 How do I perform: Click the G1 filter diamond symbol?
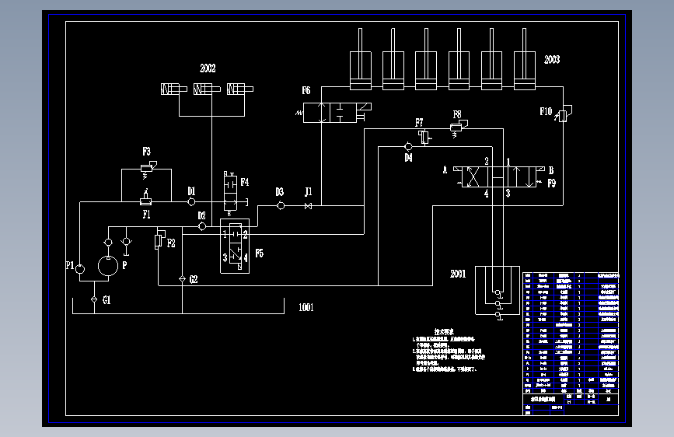(94, 299)
